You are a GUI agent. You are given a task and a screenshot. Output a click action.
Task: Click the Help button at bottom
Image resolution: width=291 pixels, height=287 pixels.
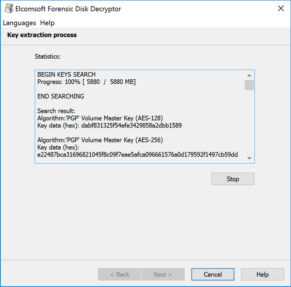tap(262, 274)
